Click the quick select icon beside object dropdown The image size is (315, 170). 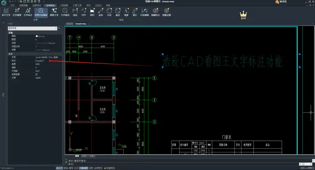click(59, 28)
